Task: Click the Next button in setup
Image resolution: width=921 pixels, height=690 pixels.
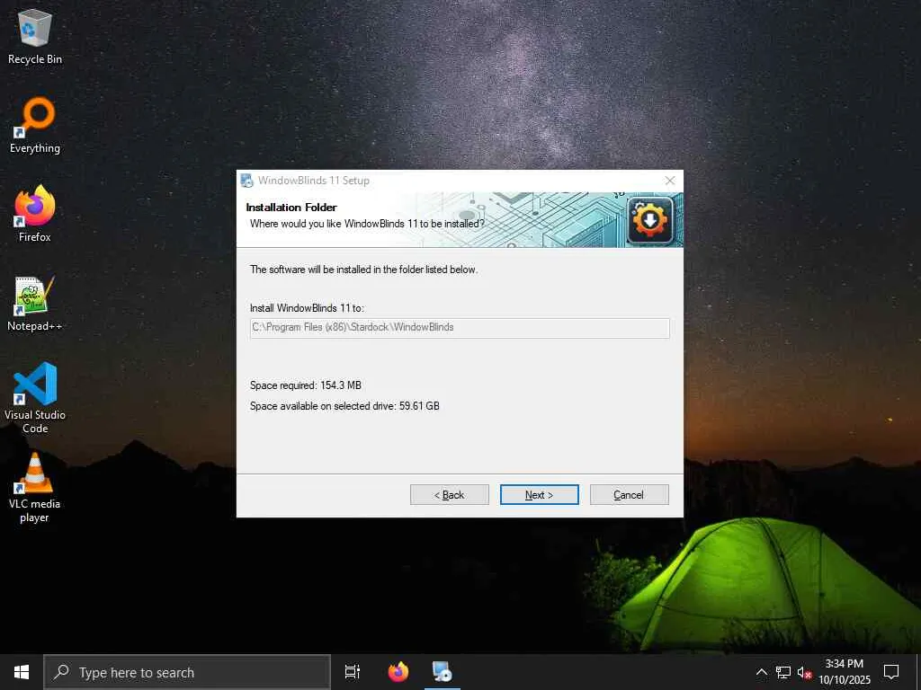Action: (540, 495)
